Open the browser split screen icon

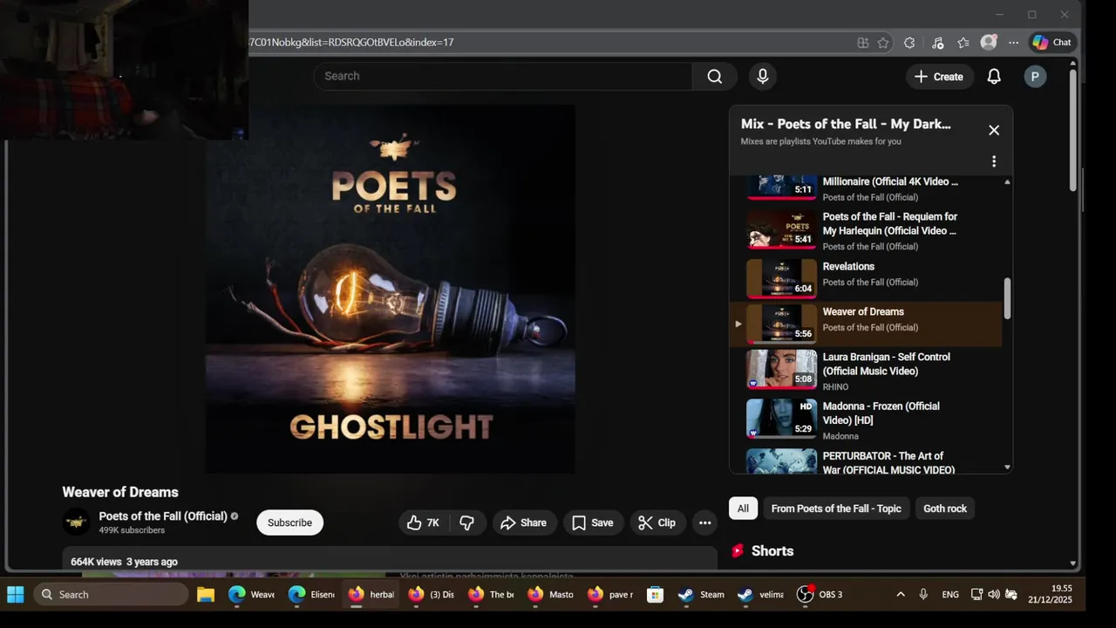pyautogui.click(x=862, y=43)
